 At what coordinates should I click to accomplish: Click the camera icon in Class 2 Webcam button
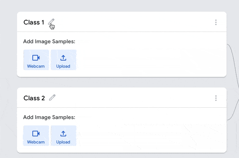tap(36, 134)
